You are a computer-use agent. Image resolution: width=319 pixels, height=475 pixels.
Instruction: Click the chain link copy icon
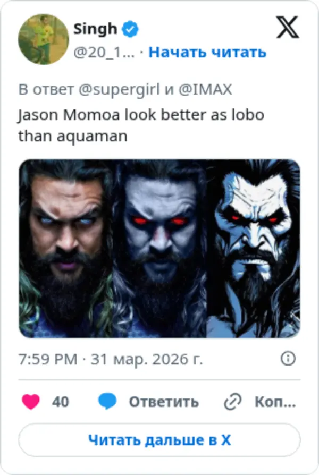click(x=233, y=402)
